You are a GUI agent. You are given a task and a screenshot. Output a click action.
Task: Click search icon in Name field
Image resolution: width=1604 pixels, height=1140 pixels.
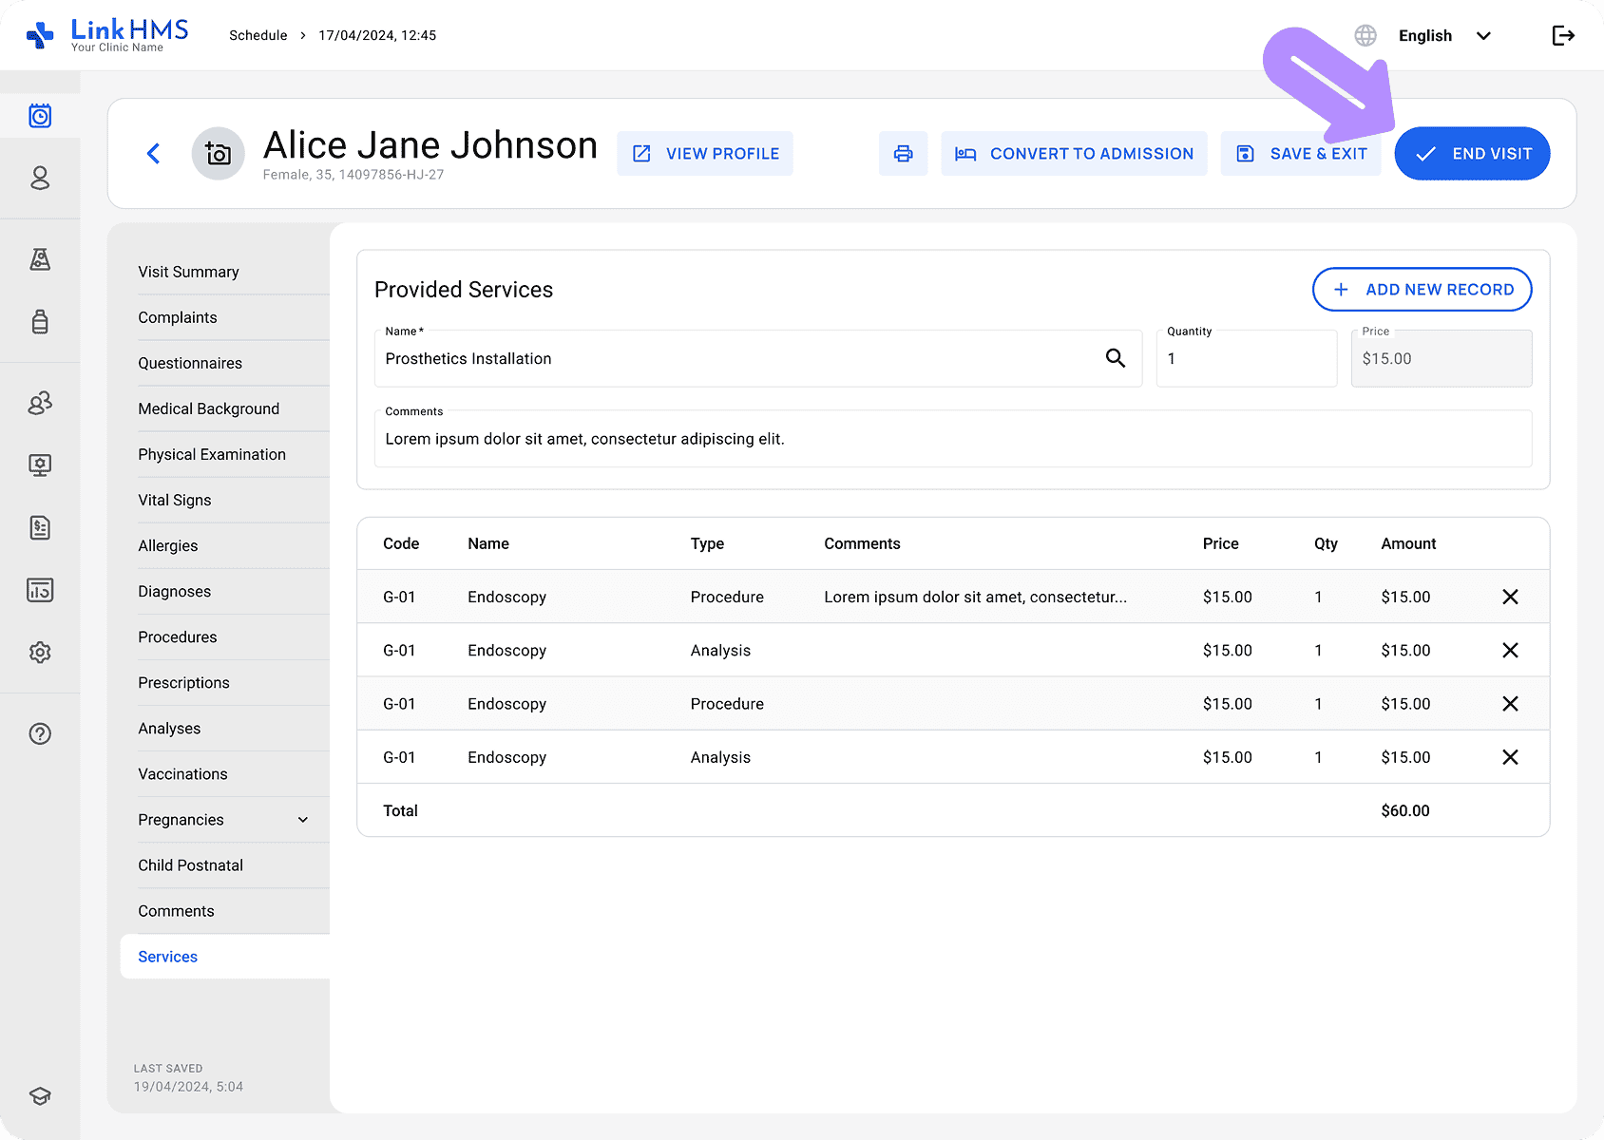click(1115, 358)
